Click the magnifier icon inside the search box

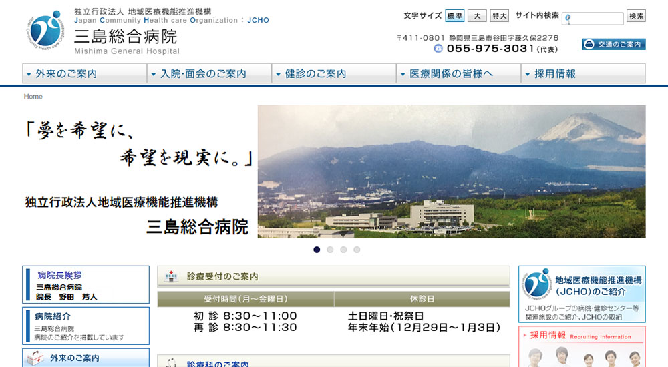tap(568, 19)
